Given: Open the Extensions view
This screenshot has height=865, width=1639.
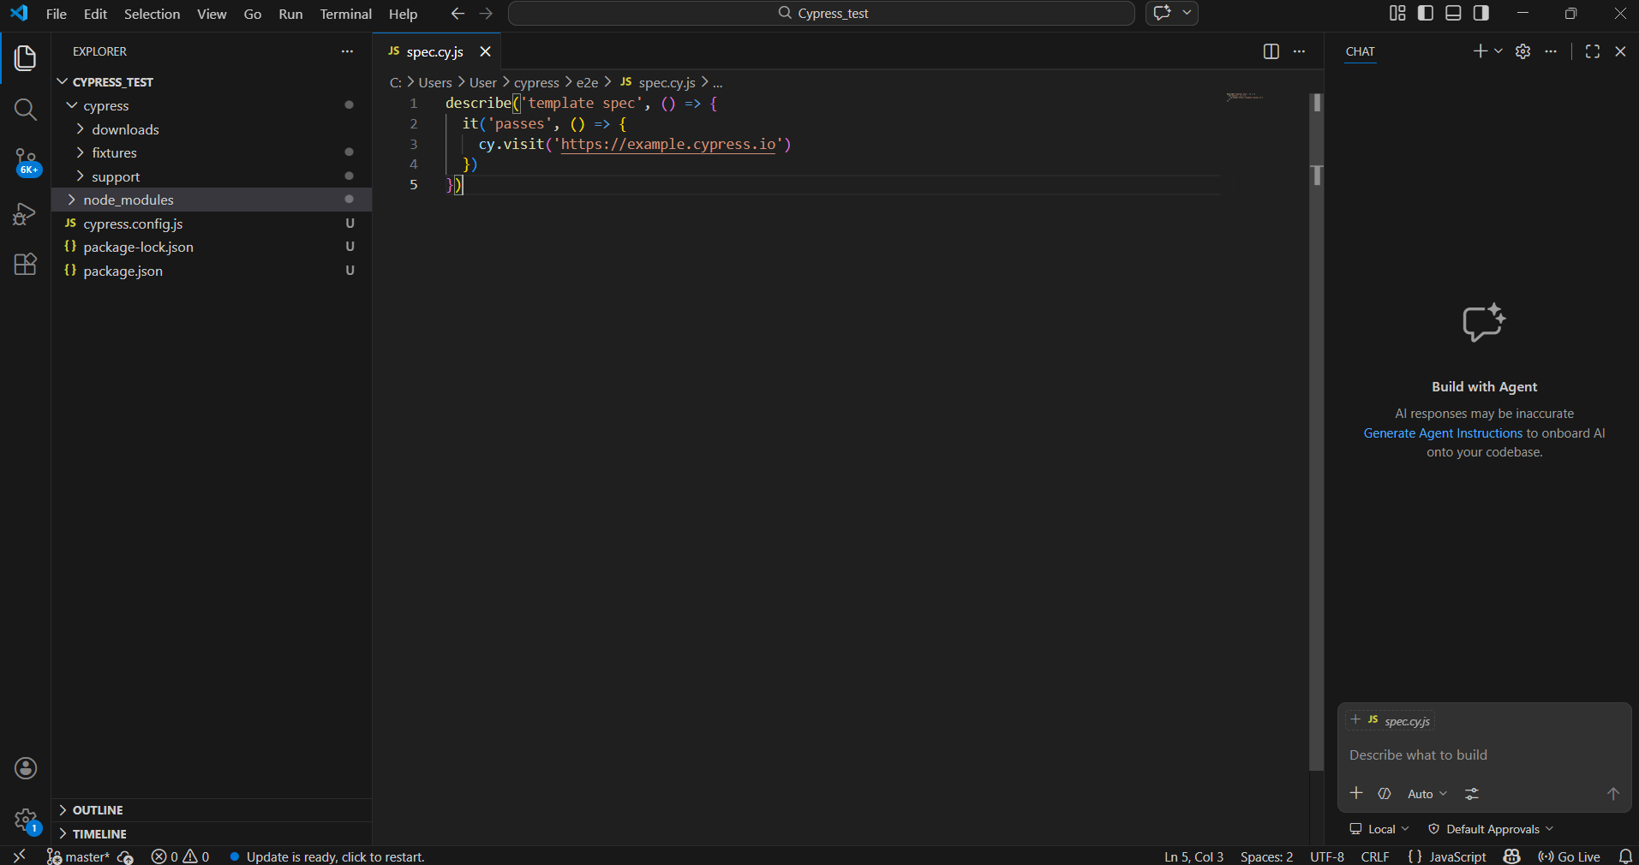Looking at the screenshot, I should pyautogui.click(x=25, y=265).
